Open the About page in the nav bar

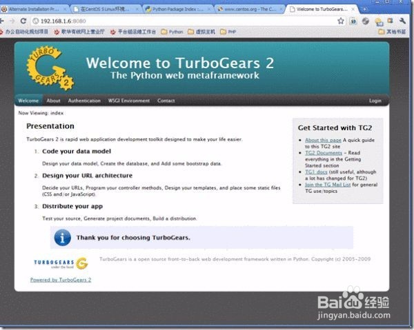tap(53, 101)
